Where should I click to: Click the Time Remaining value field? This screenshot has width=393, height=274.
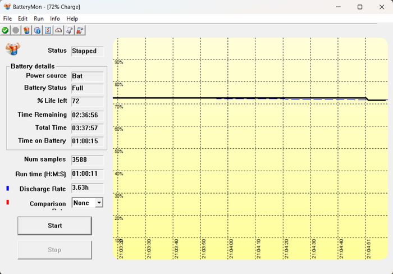tap(88, 115)
